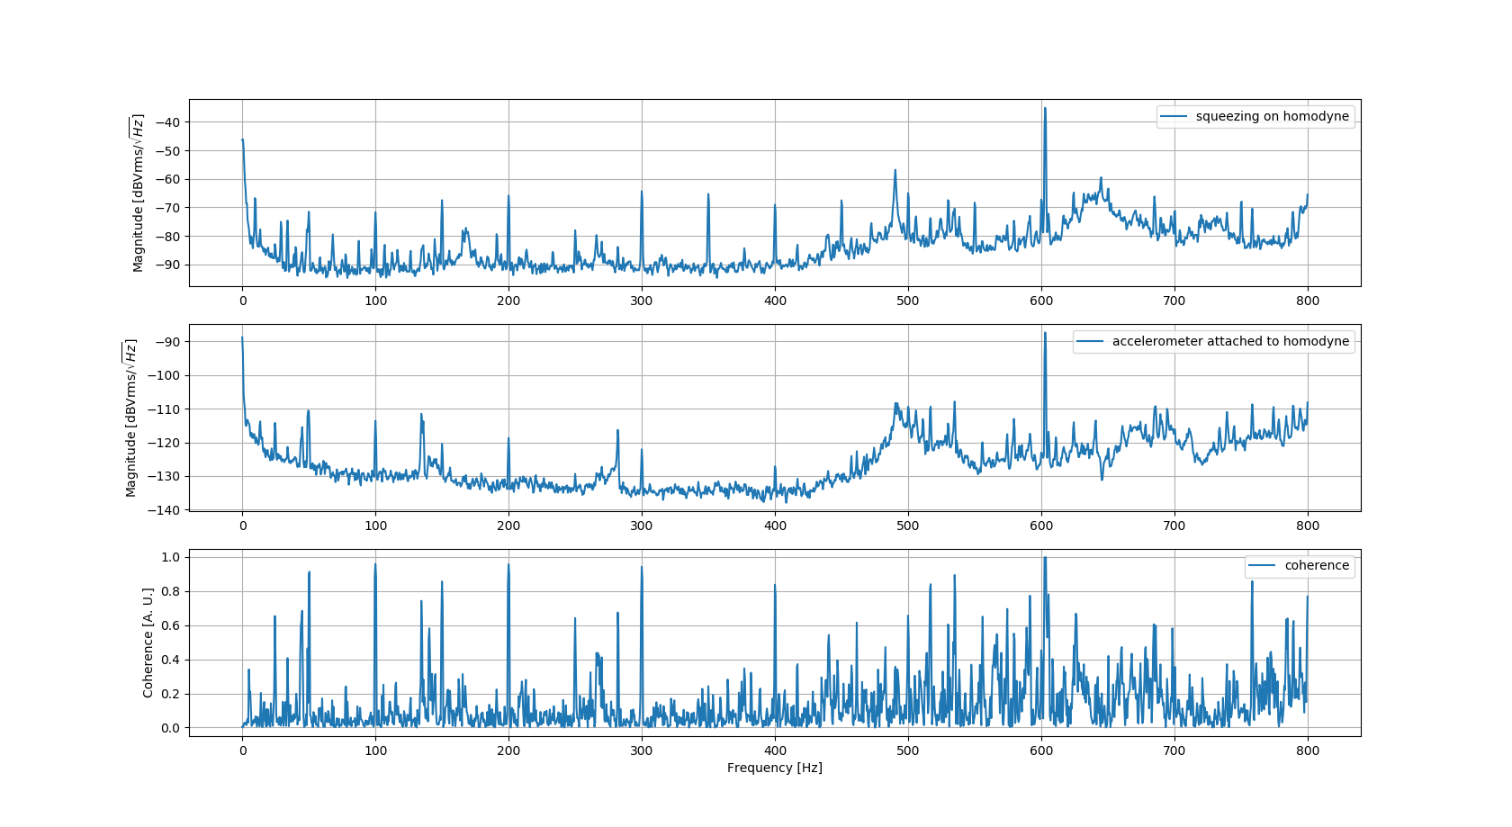Click the squeezing plot's Magnitude y-axis label
Screen dimensions: 1512x827
[138, 193]
